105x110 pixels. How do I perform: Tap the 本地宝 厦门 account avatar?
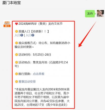(x=7, y=24)
